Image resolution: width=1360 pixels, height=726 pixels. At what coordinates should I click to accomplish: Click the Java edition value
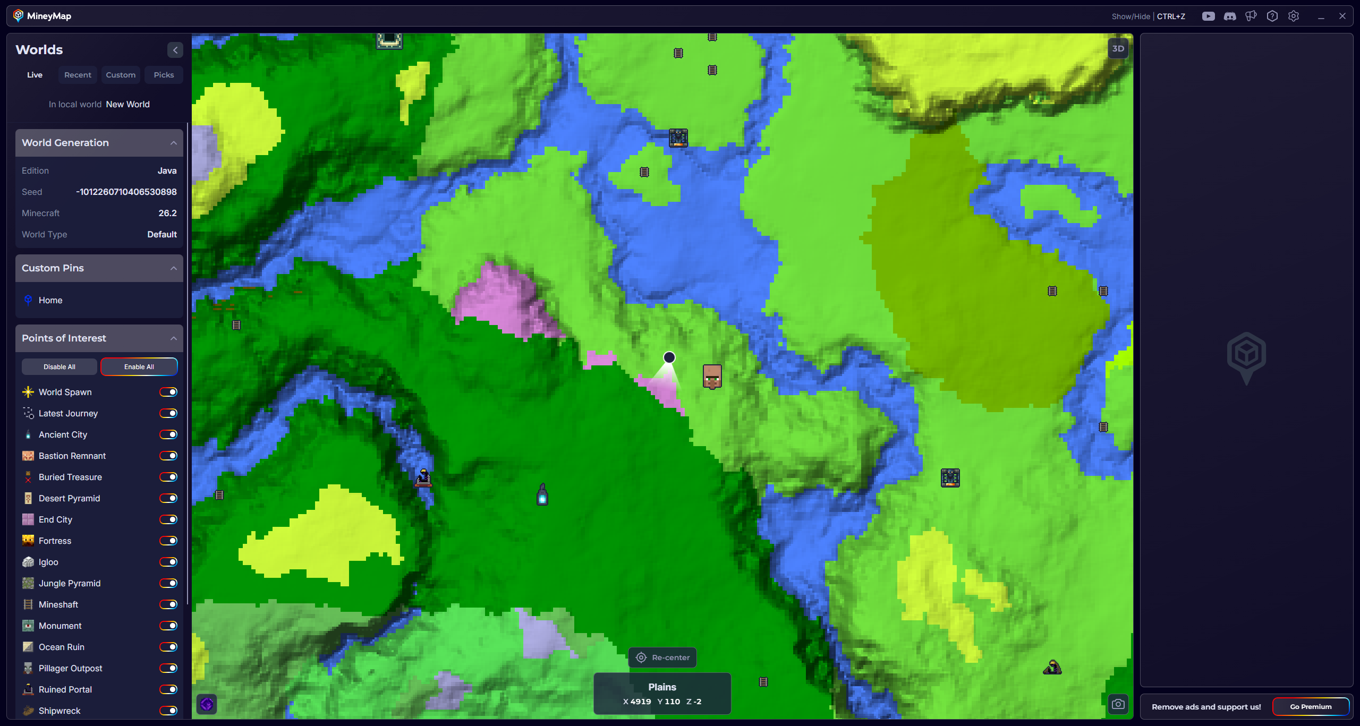coord(167,170)
